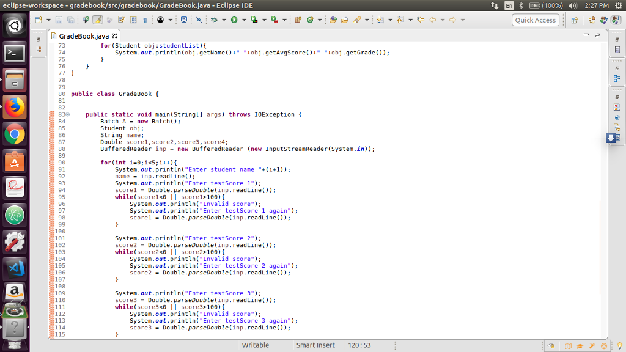Open the New wizard dropdown arrow

[48, 20]
